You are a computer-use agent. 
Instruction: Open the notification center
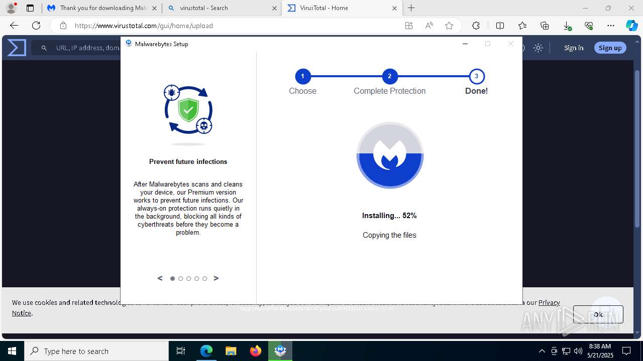coord(627,351)
